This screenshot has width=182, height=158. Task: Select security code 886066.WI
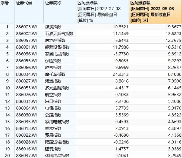(26, 68)
